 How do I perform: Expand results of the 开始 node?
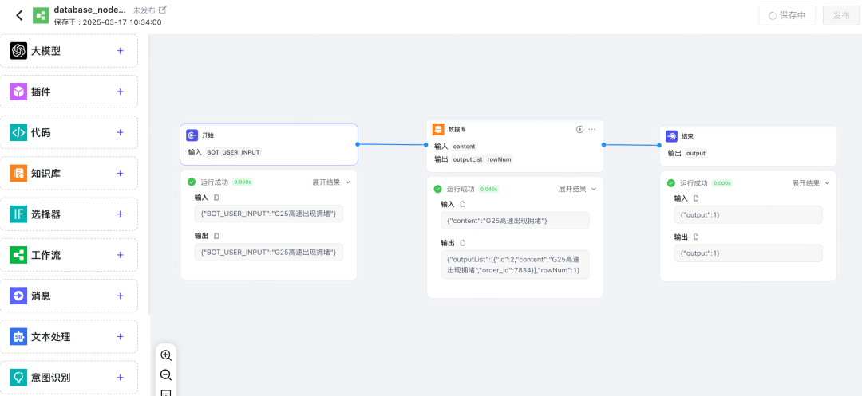(x=331, y=182)
